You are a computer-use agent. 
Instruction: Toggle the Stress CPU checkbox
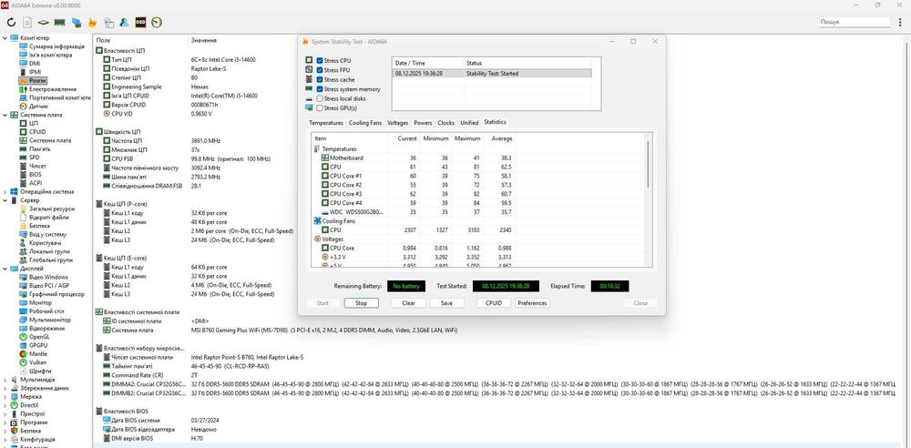(320, 60)
